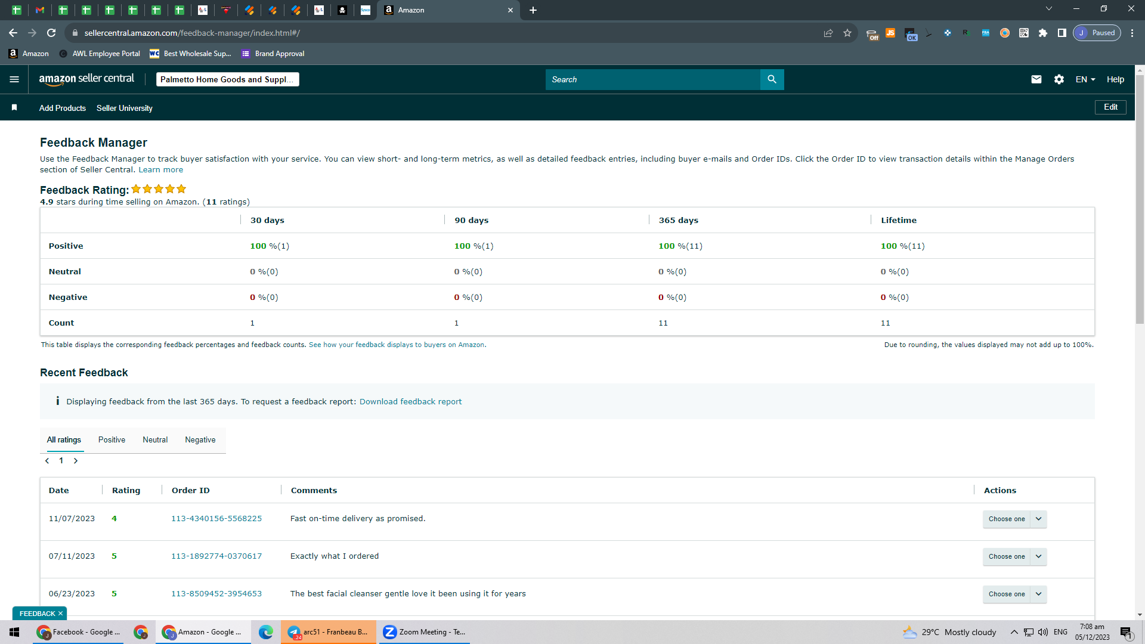1145x644 pixels.
Task: Open order 113-8509452-3954653
Action: click(216, 594)
